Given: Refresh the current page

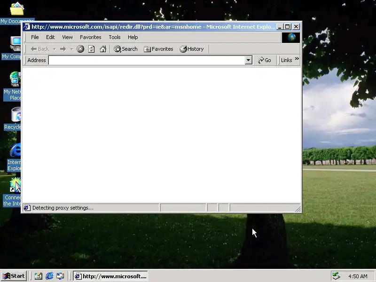Looking at the screenshot, I should (x=91, y=49).
